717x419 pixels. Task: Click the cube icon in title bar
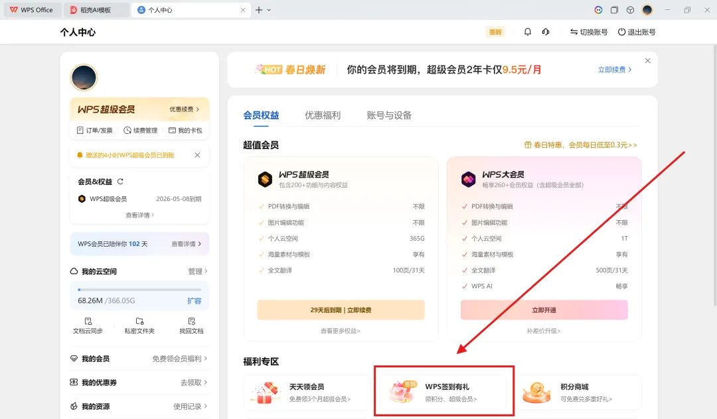coord(630,9)
